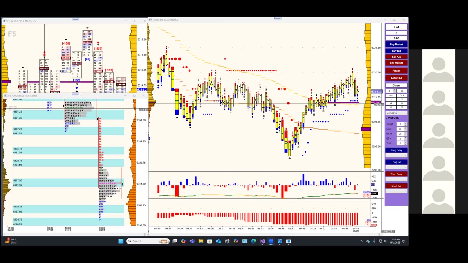Click the Flat position status box

[x=396, y=27]
